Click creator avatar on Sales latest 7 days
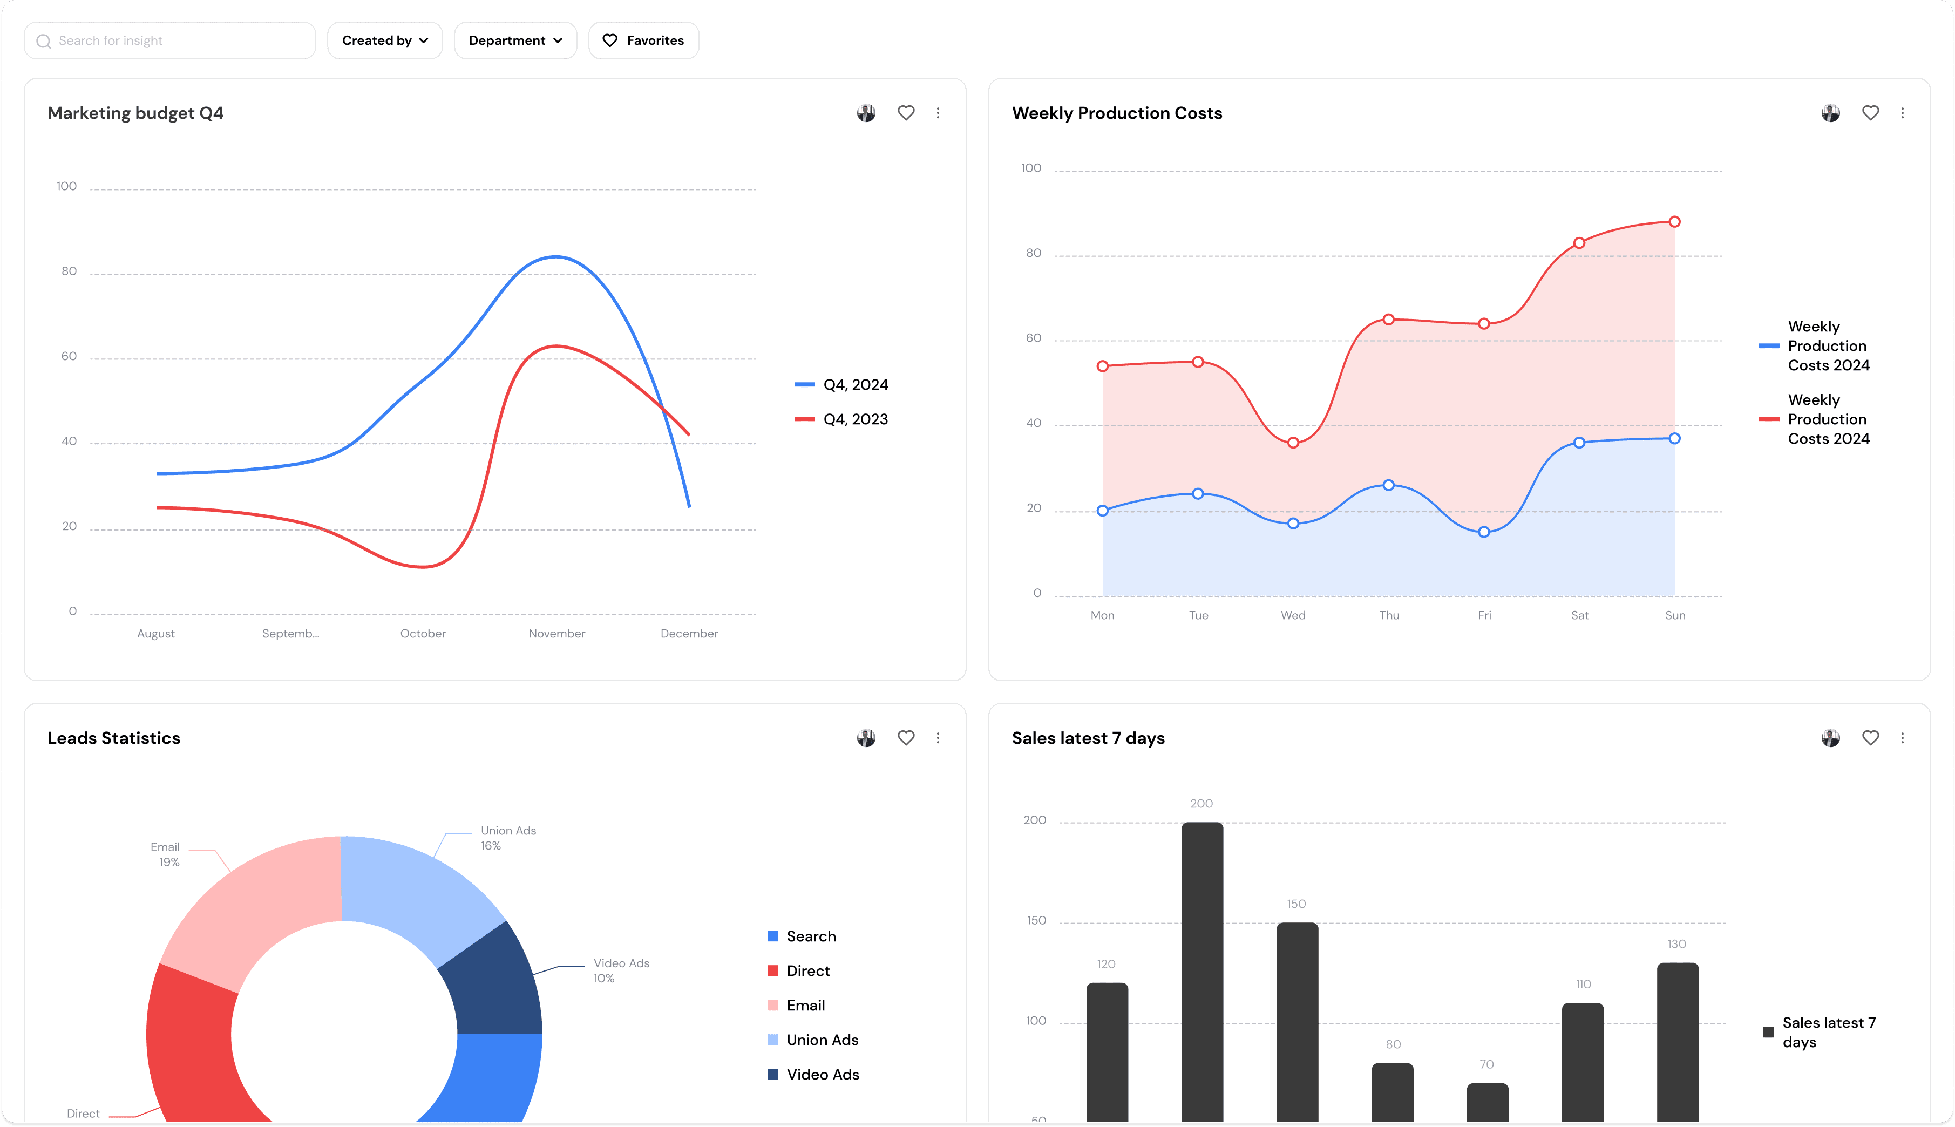Image resolution: width=1955 pixels, height=1127 pixels. click(1830, 738)
